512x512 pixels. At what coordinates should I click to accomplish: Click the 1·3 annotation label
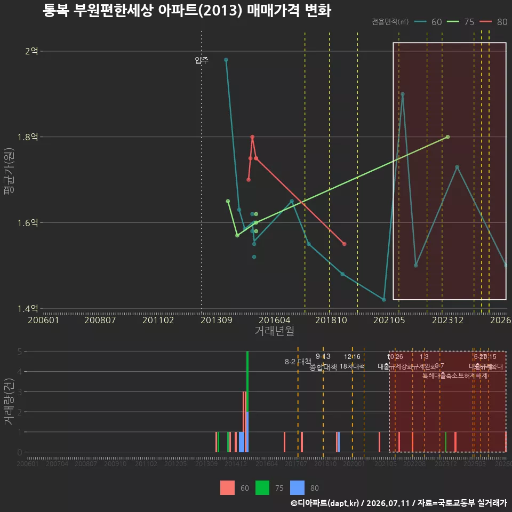point(424,357)
